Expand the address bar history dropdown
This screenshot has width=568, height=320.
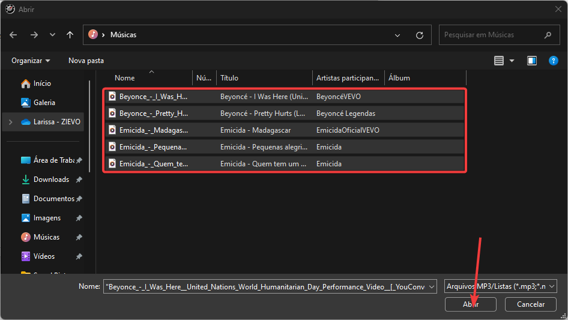pyautogui.click(x=397, y=35)
